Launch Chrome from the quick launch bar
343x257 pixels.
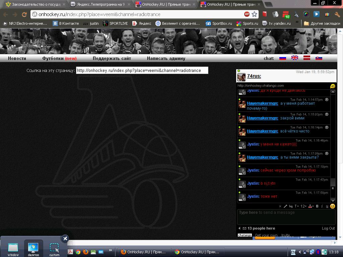click(x=78, y=252)
